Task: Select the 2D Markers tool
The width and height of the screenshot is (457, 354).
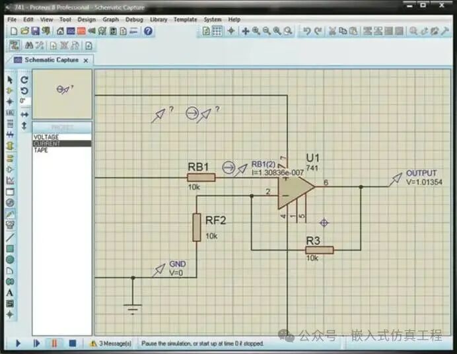Action: [x=10, y=314]
